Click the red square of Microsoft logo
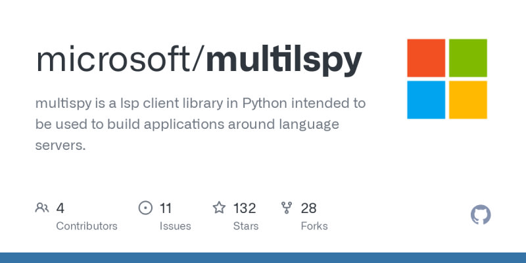 point(426,58)
